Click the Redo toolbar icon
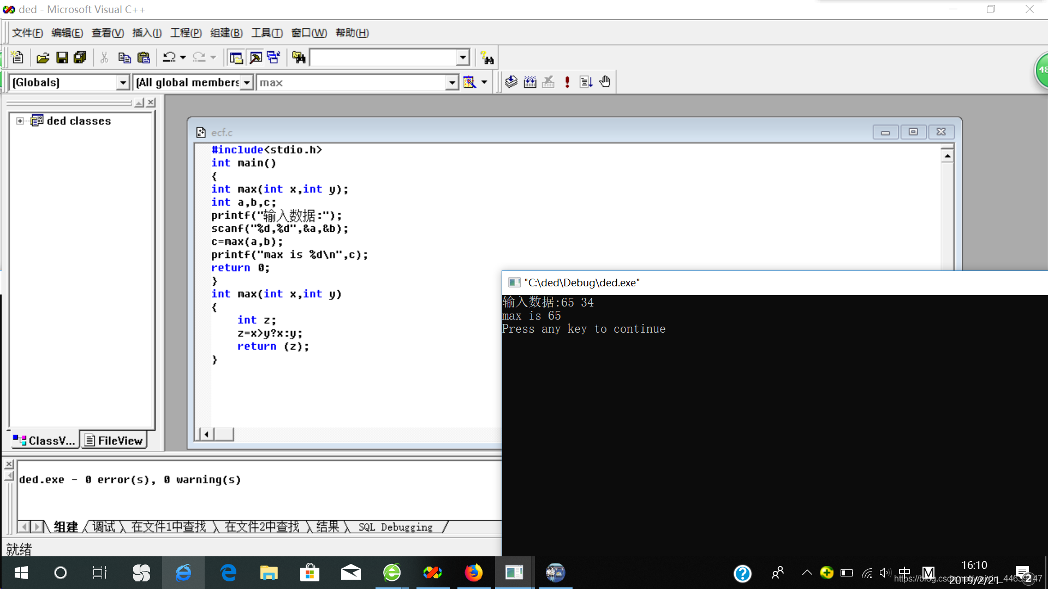1048x589 pixels. (199, 57)
